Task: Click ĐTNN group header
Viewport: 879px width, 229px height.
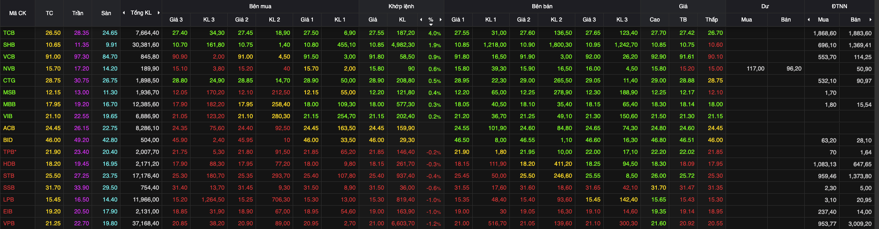Action: coord(840,6)
